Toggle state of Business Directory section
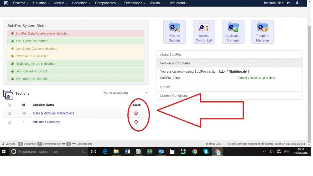The image size is (313, 176). pyautogui.click(x=136, y=122)
